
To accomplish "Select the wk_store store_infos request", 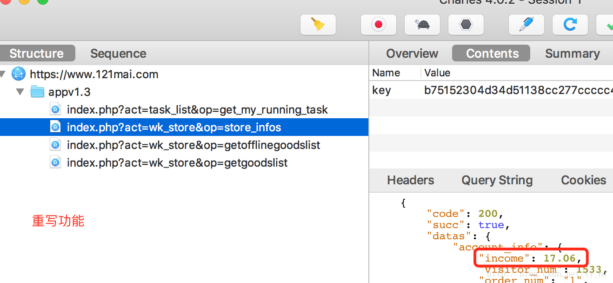I will tap(184, 127).
